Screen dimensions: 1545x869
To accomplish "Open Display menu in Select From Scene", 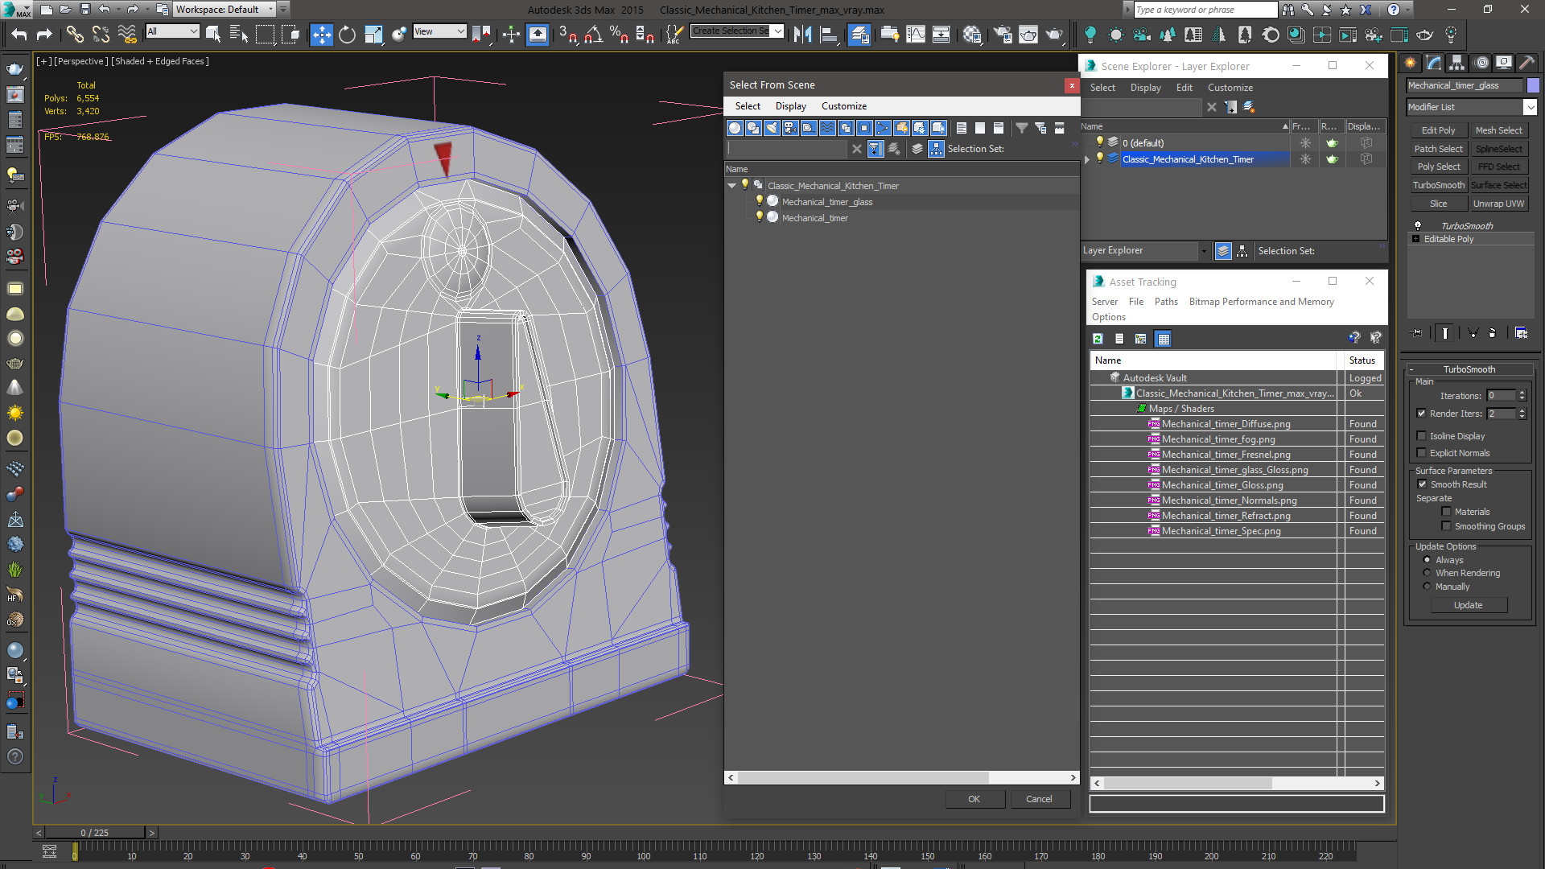I will (790, 106).
